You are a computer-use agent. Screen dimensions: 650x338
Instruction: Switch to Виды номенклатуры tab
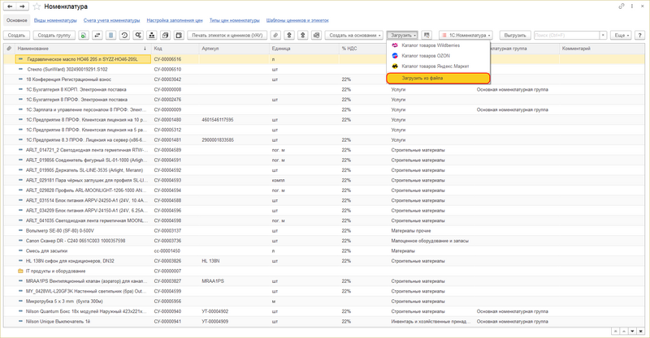(x=55, y=19)
